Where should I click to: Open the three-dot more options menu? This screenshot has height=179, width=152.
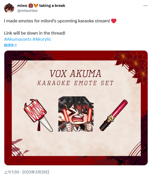145,6
